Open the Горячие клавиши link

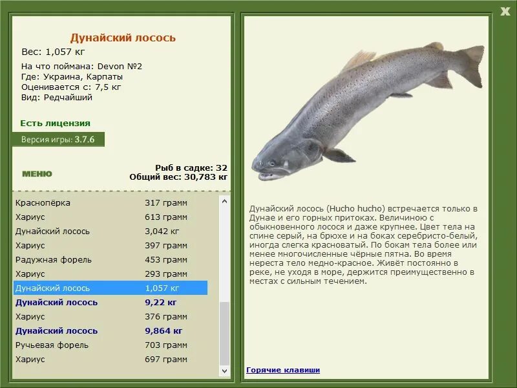(282, 370)
